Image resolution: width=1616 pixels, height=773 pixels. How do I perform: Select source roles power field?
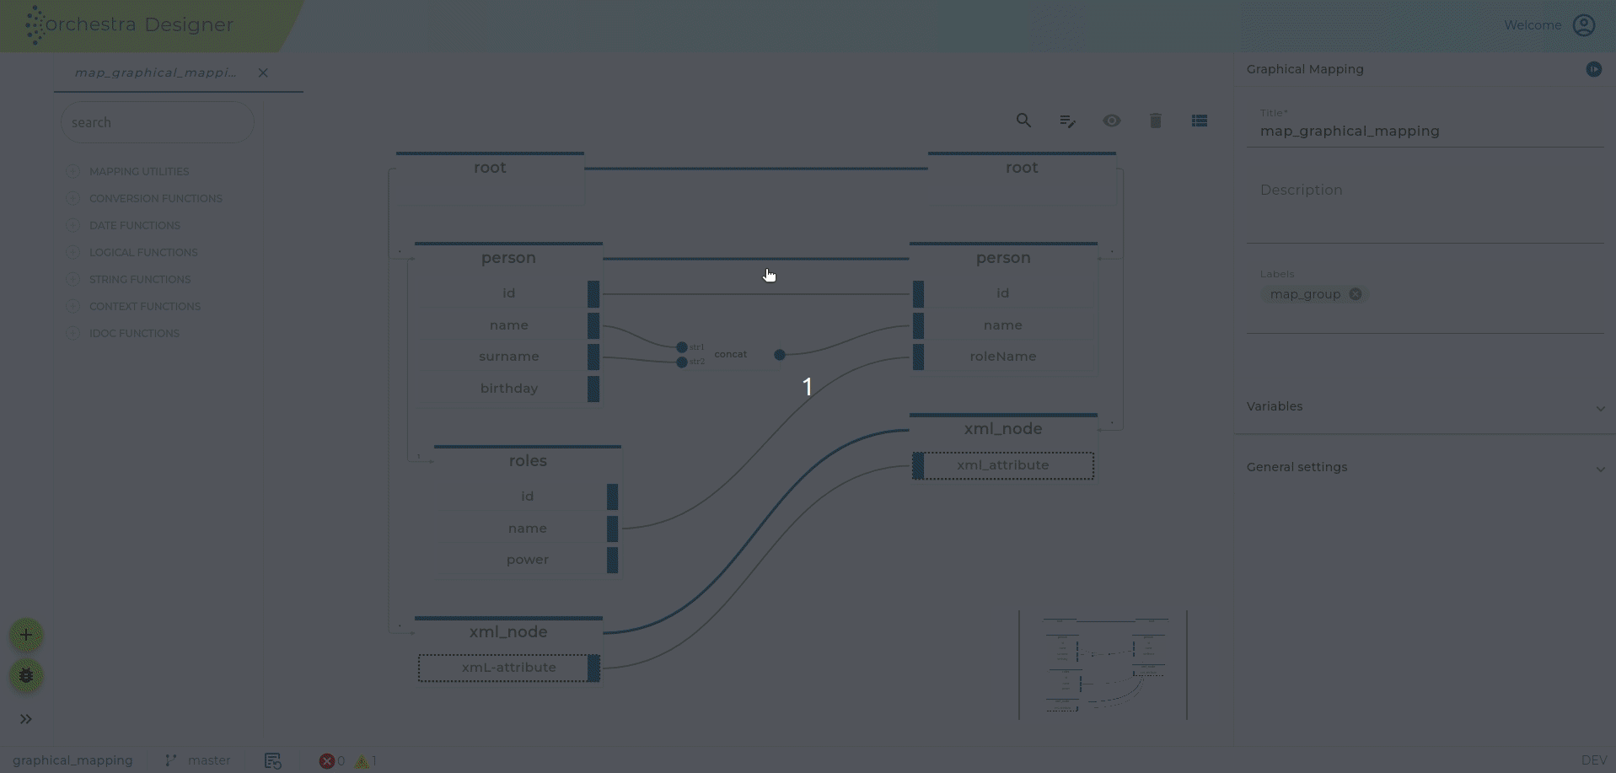pos(528,560)
